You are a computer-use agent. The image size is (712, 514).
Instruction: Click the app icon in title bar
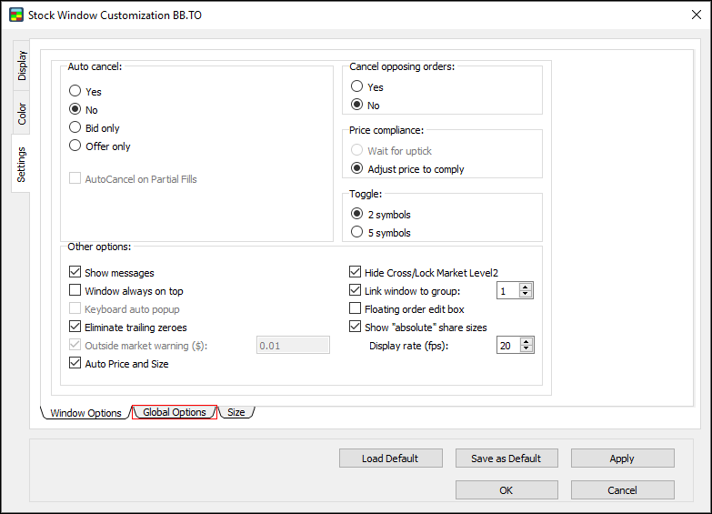(15, 15)
